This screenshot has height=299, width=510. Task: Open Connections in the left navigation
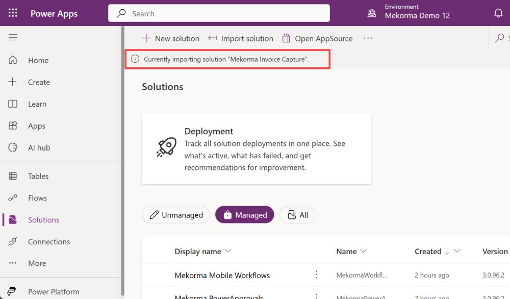coord(49,241)
